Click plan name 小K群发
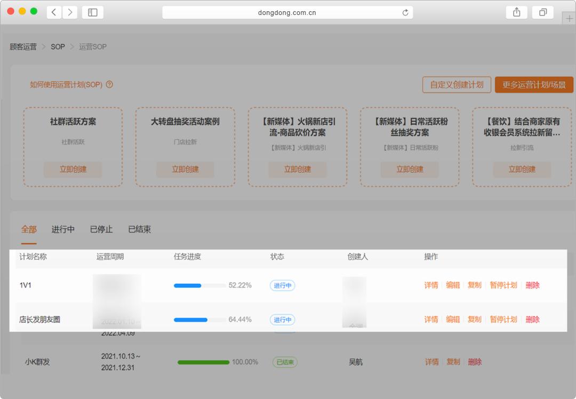Screen dimensions: 576x399 pyautogui.click(x=37, y=362)
